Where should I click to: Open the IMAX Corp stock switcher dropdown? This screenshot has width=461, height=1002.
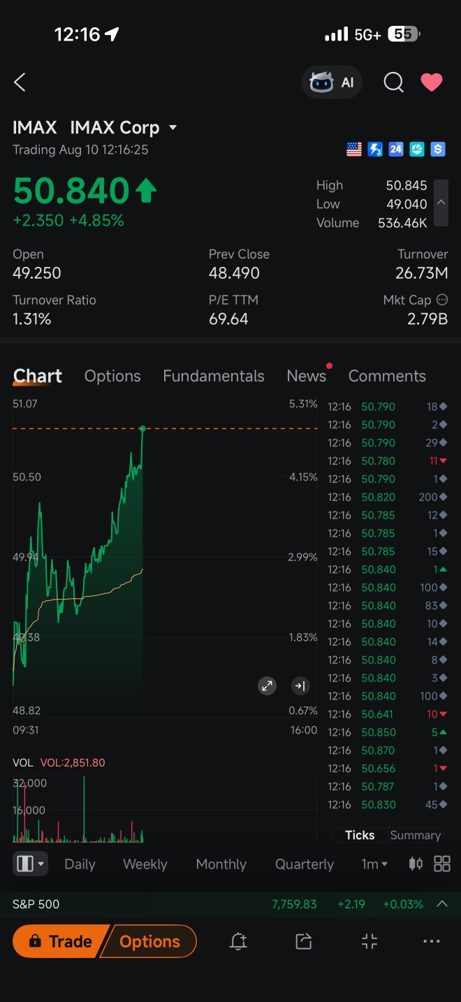coord(173,128)
